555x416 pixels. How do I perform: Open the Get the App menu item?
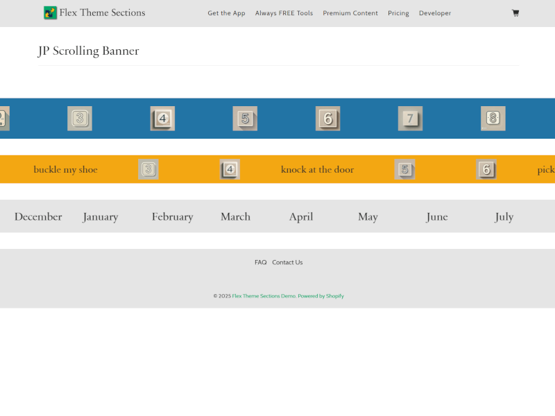(226, 13)
